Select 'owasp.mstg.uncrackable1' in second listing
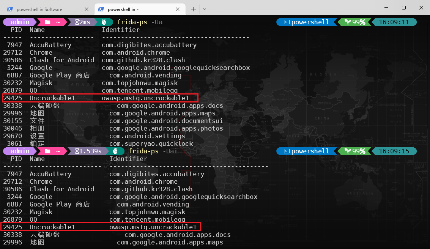The width and height of the screenshot is (430, 249). (x=153, y=227)
